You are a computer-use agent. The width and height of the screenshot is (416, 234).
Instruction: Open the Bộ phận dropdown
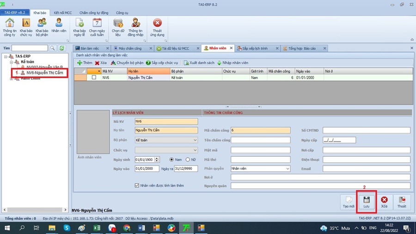pos(195,140)
